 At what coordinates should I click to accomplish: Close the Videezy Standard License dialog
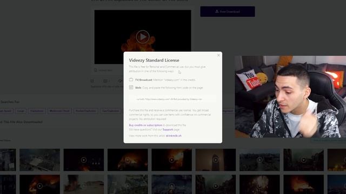coord(218,55)
